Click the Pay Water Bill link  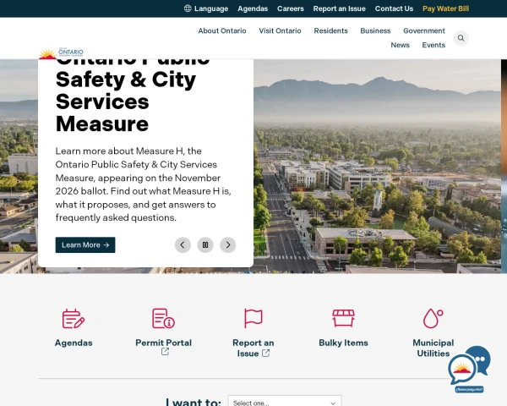pos(445,8)
